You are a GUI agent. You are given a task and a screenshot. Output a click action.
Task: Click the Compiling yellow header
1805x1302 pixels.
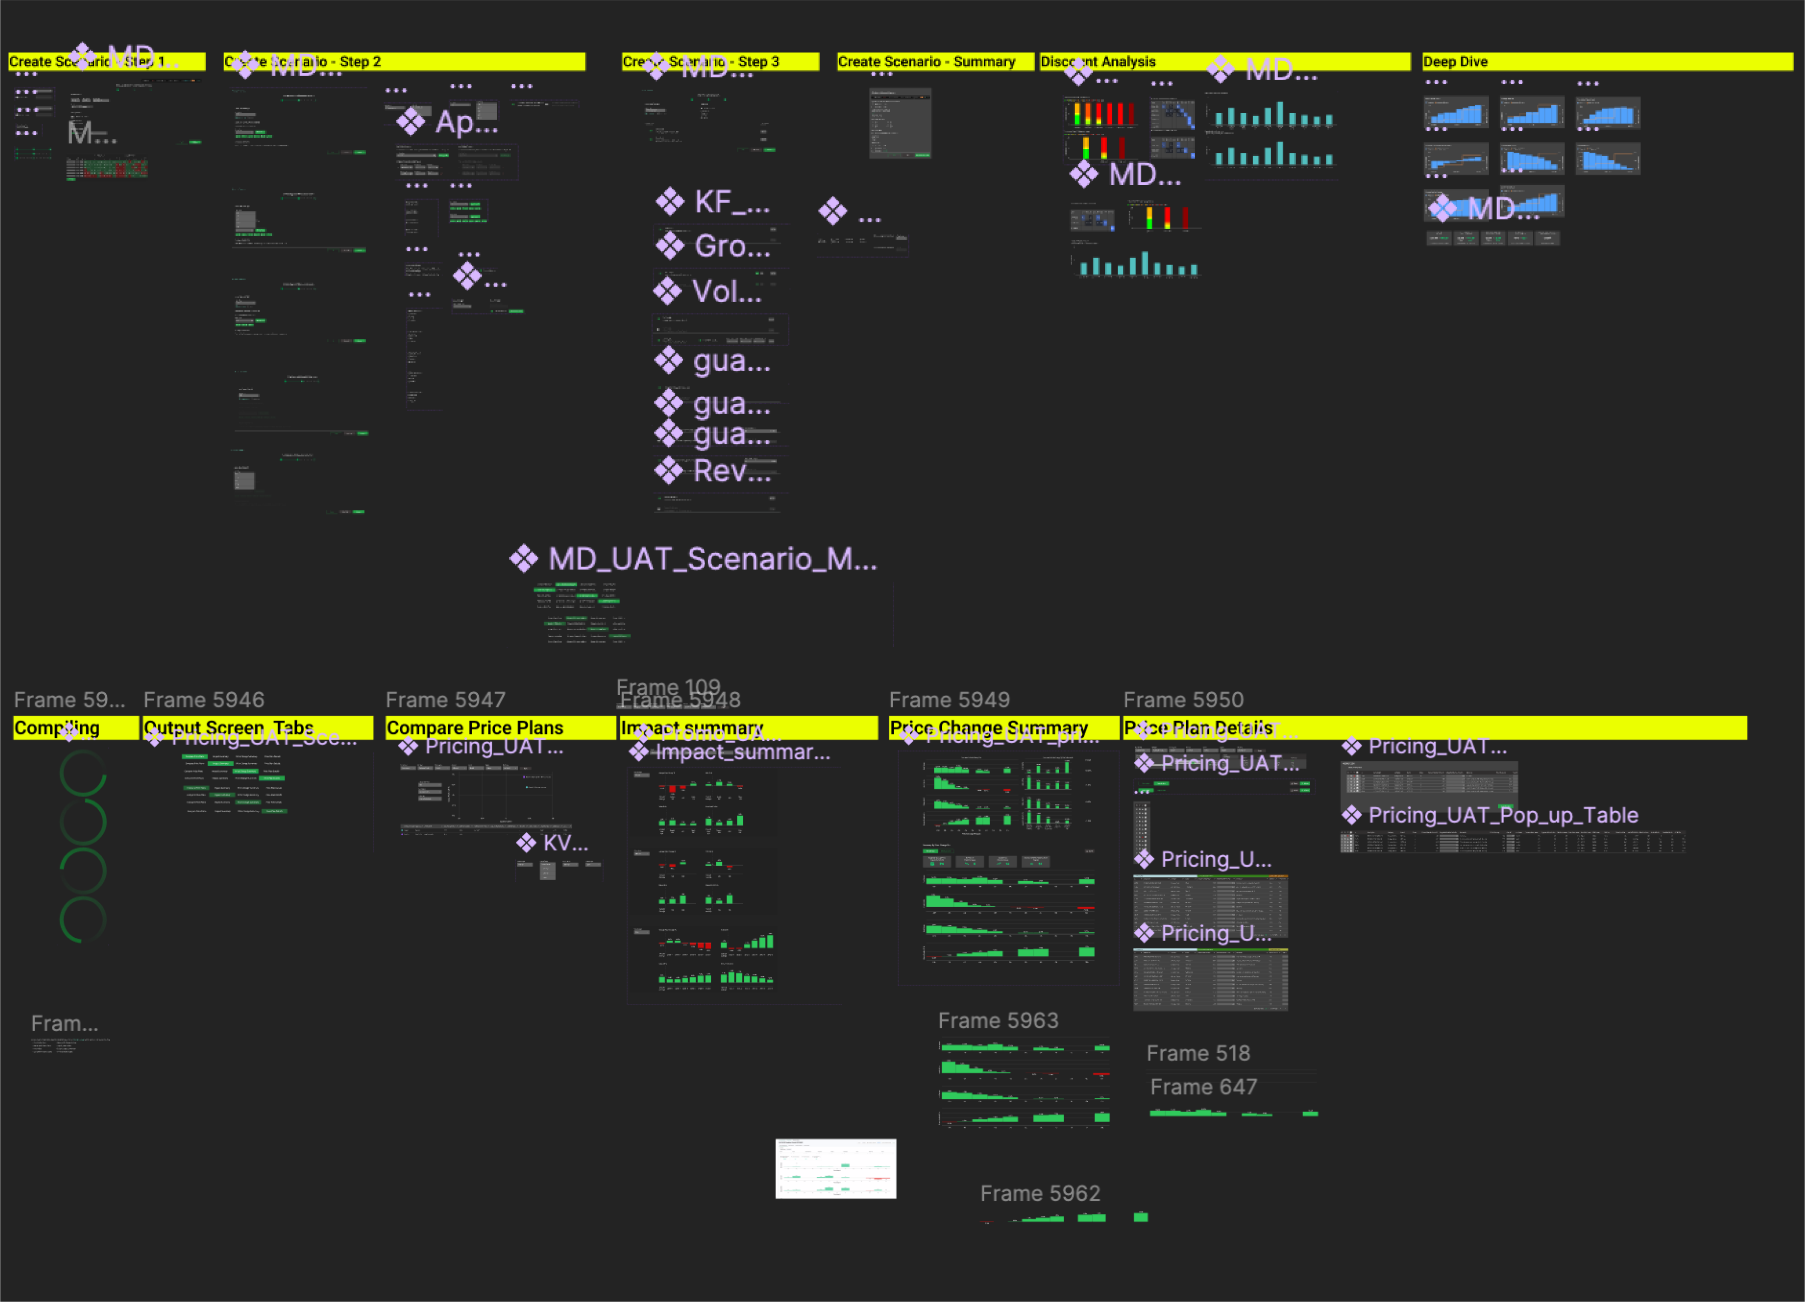(76, 728)
